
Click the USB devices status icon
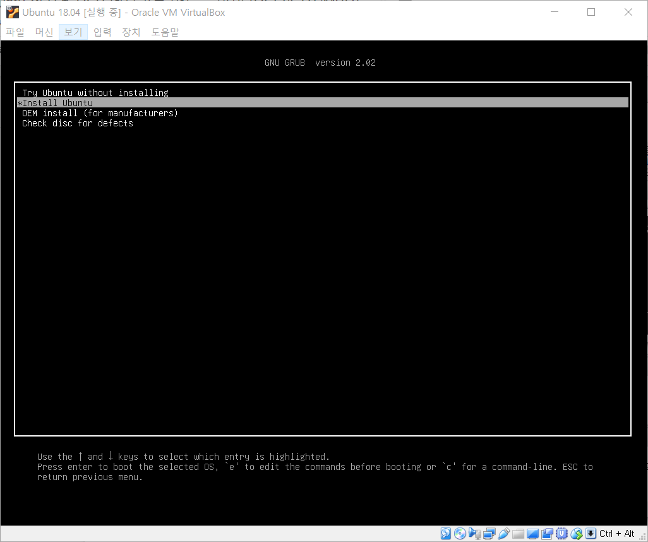tap(504, 534)
